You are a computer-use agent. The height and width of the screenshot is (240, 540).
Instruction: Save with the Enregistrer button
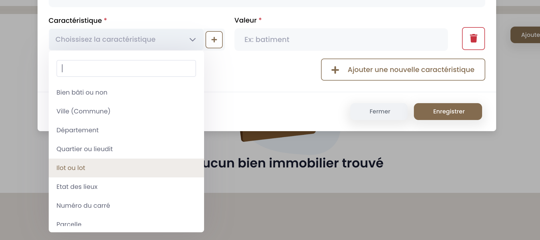448,112
